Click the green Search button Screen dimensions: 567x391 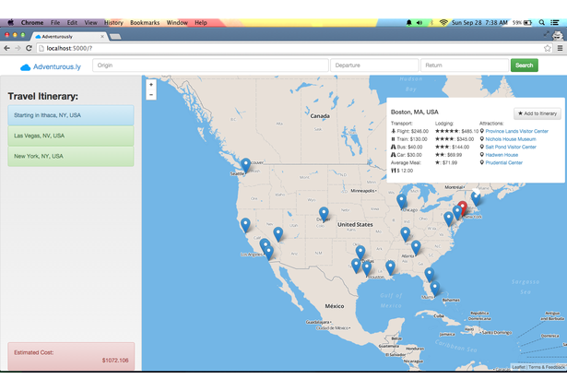[x=525, y=65]
